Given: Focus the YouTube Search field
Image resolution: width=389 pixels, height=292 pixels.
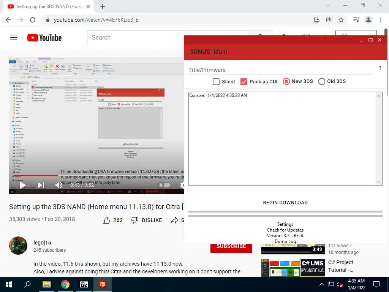Looking at the screenshot, I should pos(136,38).
